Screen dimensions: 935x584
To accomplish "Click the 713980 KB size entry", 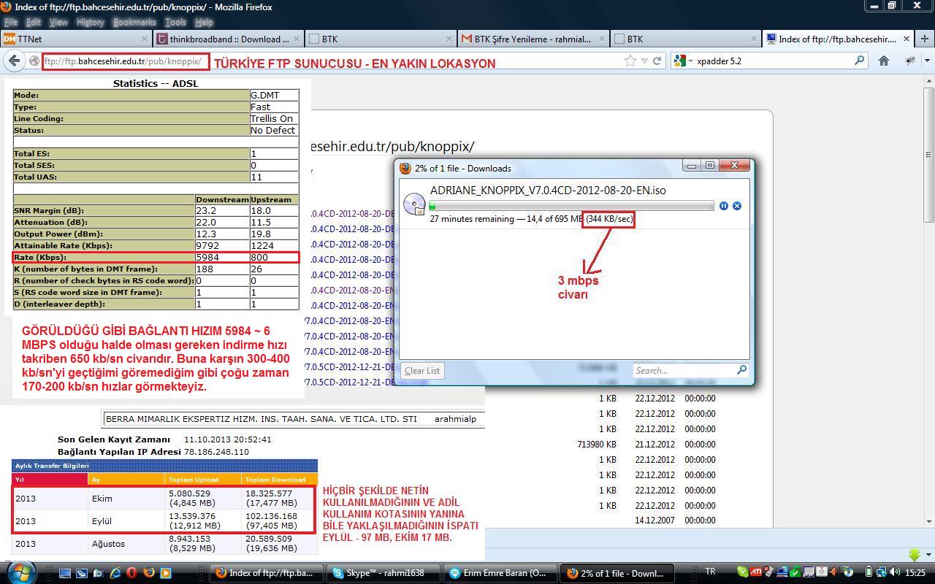I will point(596,444).
